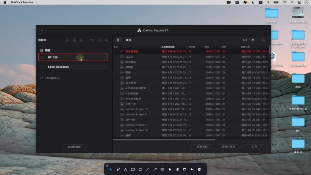Click the 新建数据库 button
The width and height of the screenshot is (311, 175).
pyautogui.click(x=74, y=147)
